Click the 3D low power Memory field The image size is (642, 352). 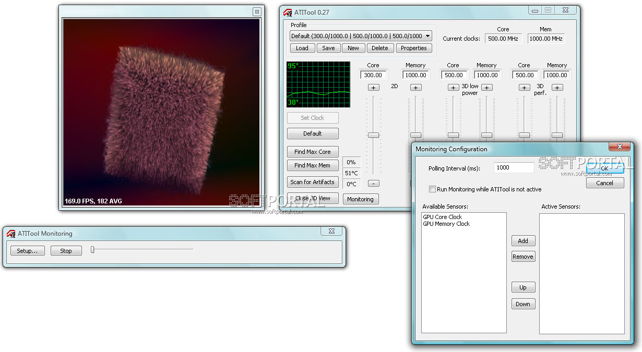coord(486,75)
